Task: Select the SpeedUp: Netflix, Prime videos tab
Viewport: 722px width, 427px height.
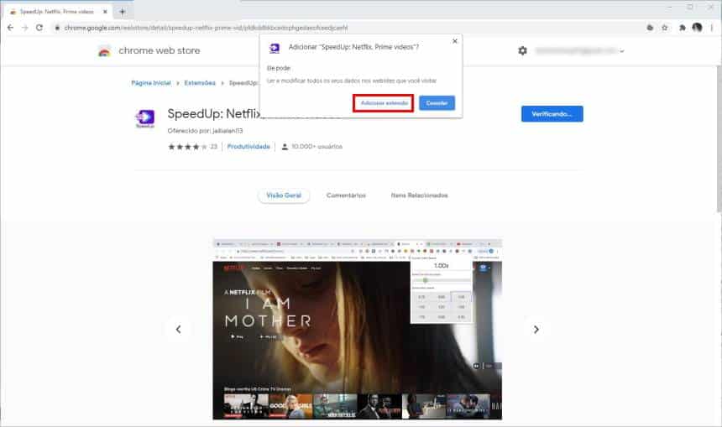Action: 59,12
